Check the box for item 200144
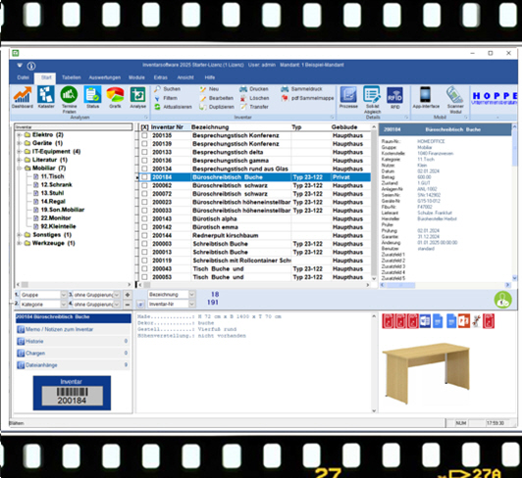 [x=144, y=235]
